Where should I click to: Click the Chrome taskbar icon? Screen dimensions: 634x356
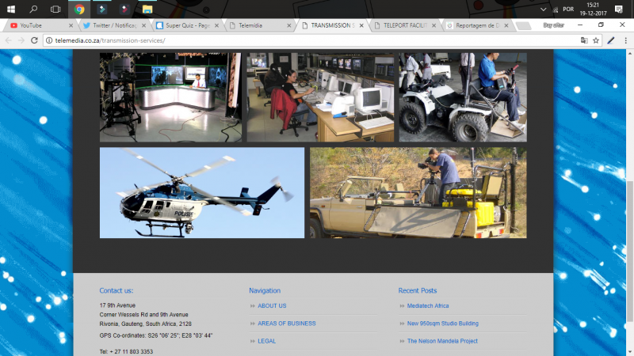79,9
